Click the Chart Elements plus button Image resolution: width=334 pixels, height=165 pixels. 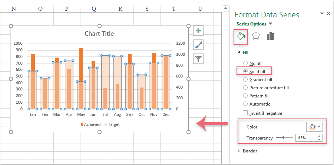(198, 31)
